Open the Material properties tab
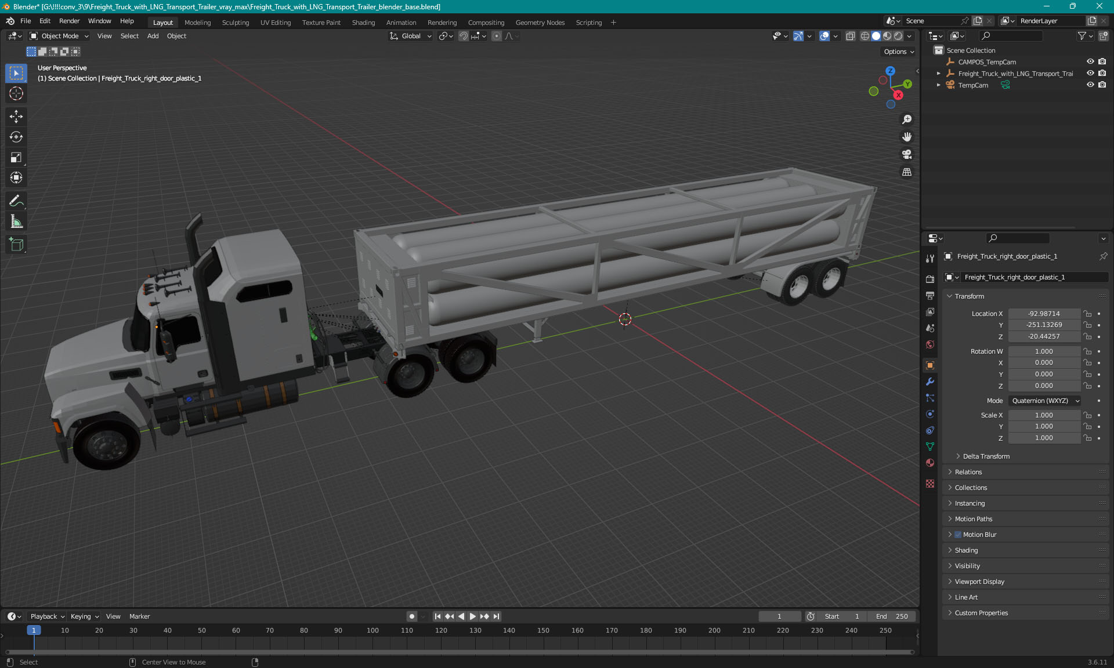Image resolution: width=1114 pixels, height=668 pixels. tap(930, 463)
